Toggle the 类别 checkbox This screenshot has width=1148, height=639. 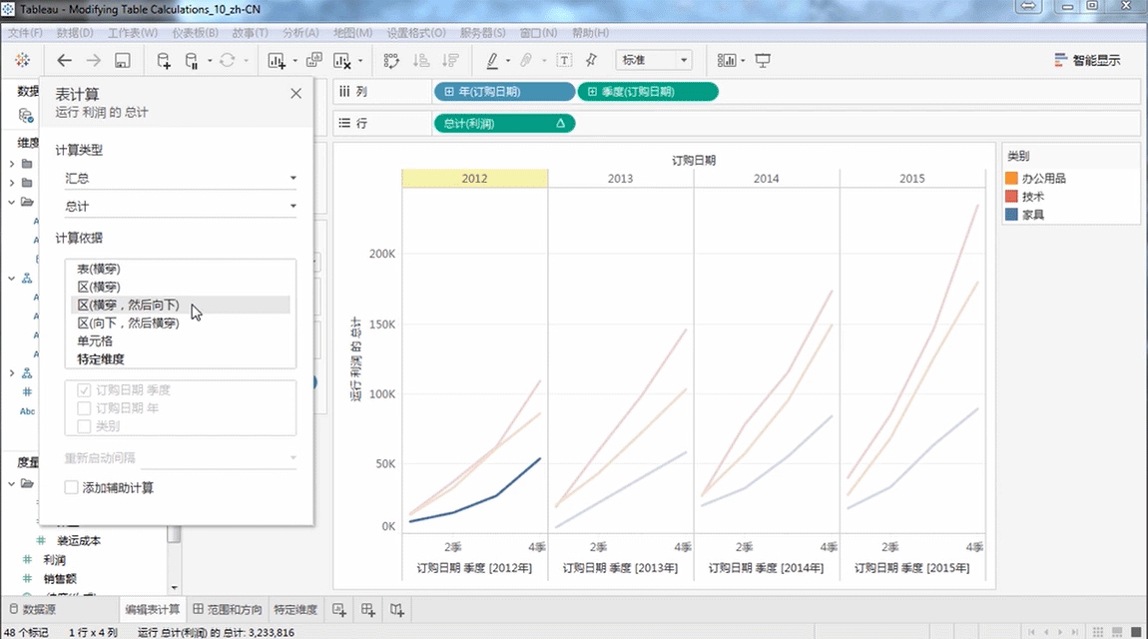pyautogui.click(x=85, y=426)
